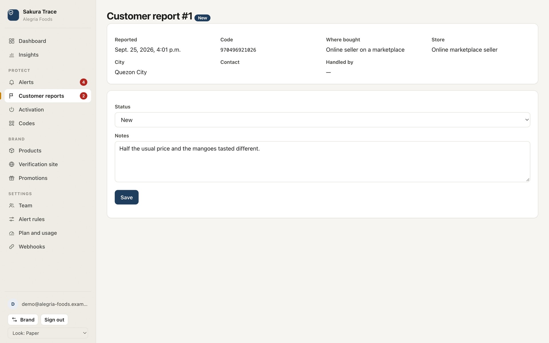549x343 pixels.
Task: Click the Webhooks link icon
Action: tap(11, 246)
